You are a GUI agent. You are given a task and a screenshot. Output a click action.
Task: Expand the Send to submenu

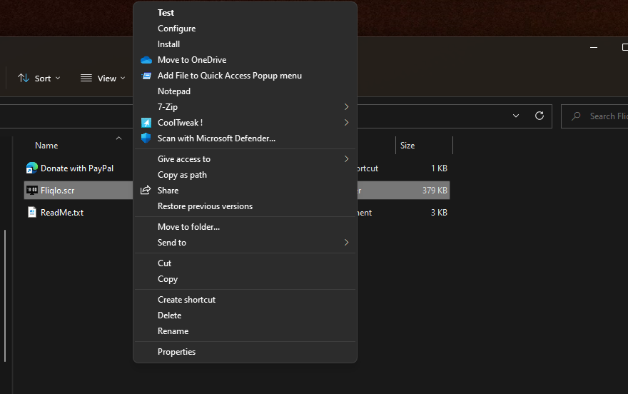[x=346, y=243]
